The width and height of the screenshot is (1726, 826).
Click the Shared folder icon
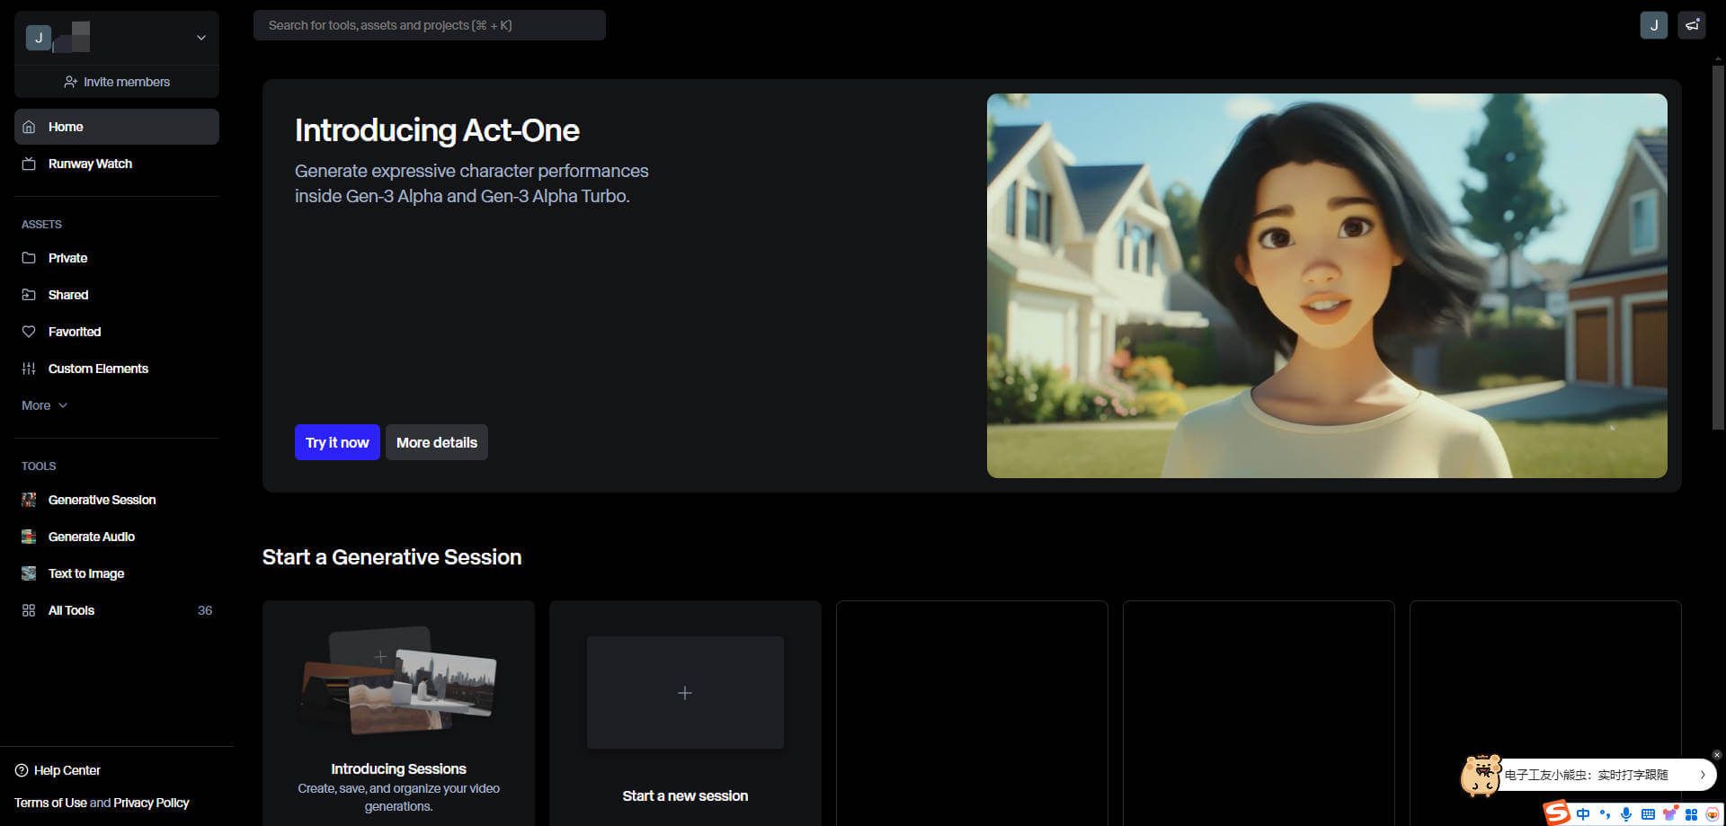click(x=29, y=295)
